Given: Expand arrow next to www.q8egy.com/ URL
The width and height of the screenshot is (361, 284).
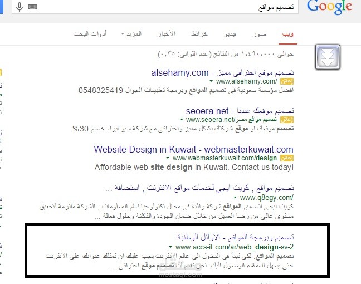Looking at the screenshot, I should (235, 197).
